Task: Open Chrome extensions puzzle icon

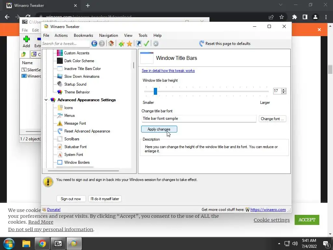Action: pyautogui.click(x=295, y=17)
